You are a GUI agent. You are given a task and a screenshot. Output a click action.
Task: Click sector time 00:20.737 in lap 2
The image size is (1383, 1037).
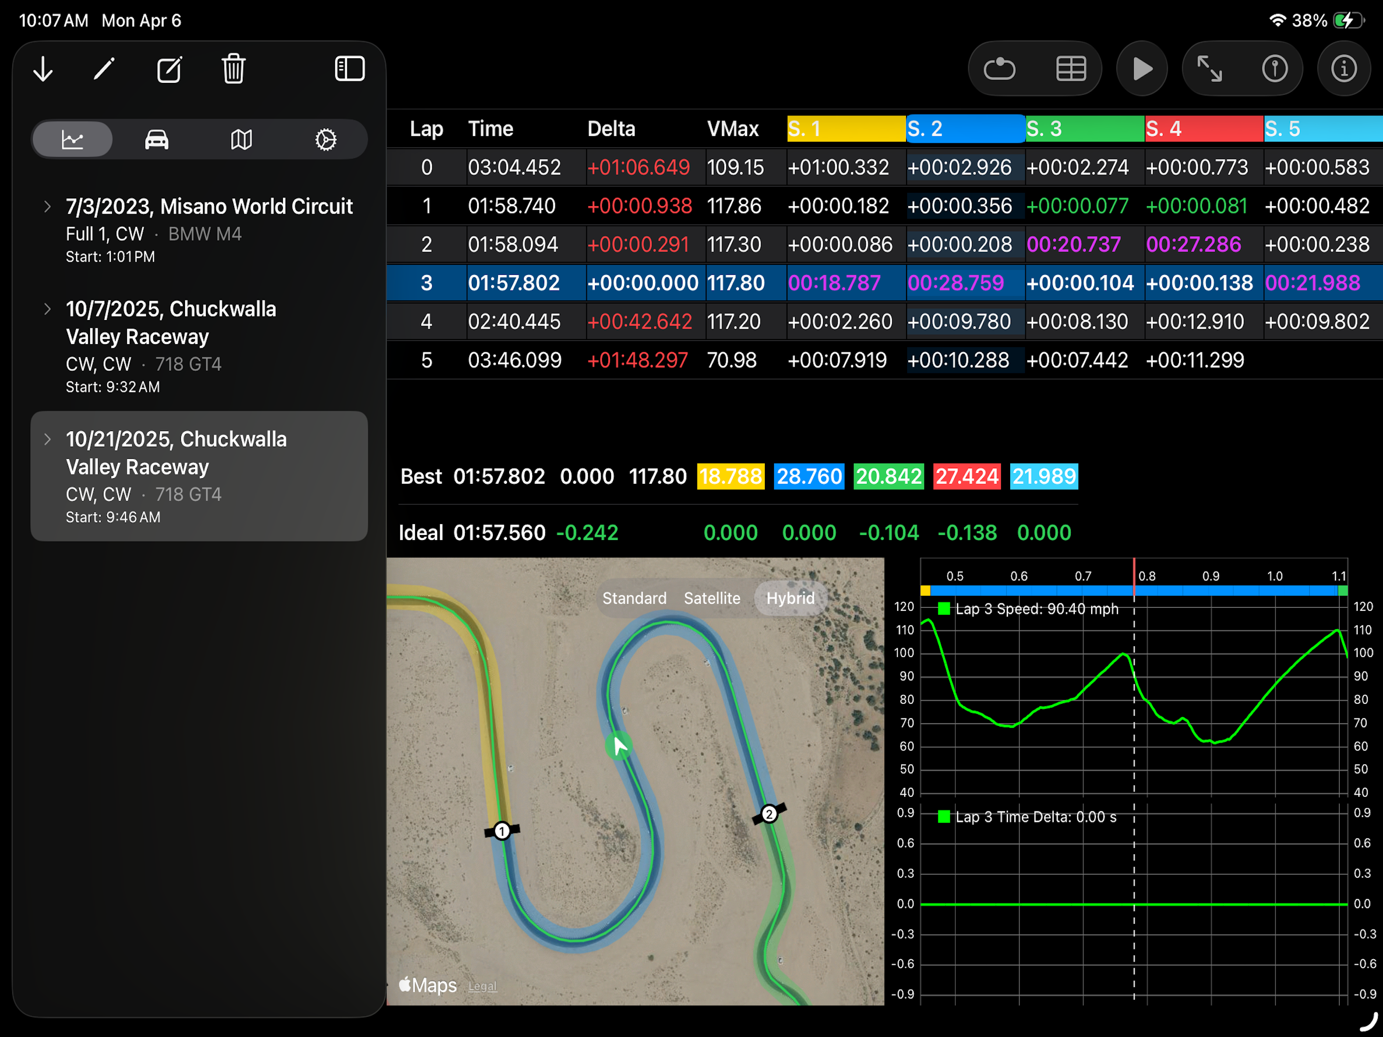[1073, 244]
